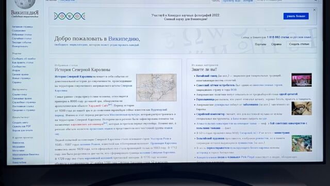Viewport: 330px width, 186px height.
Task: Click 'Пожертвовать' in the sidebar
Action: [20, 47]
